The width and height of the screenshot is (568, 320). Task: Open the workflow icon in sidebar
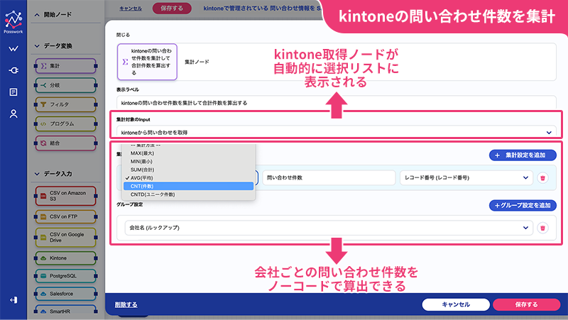13,48
